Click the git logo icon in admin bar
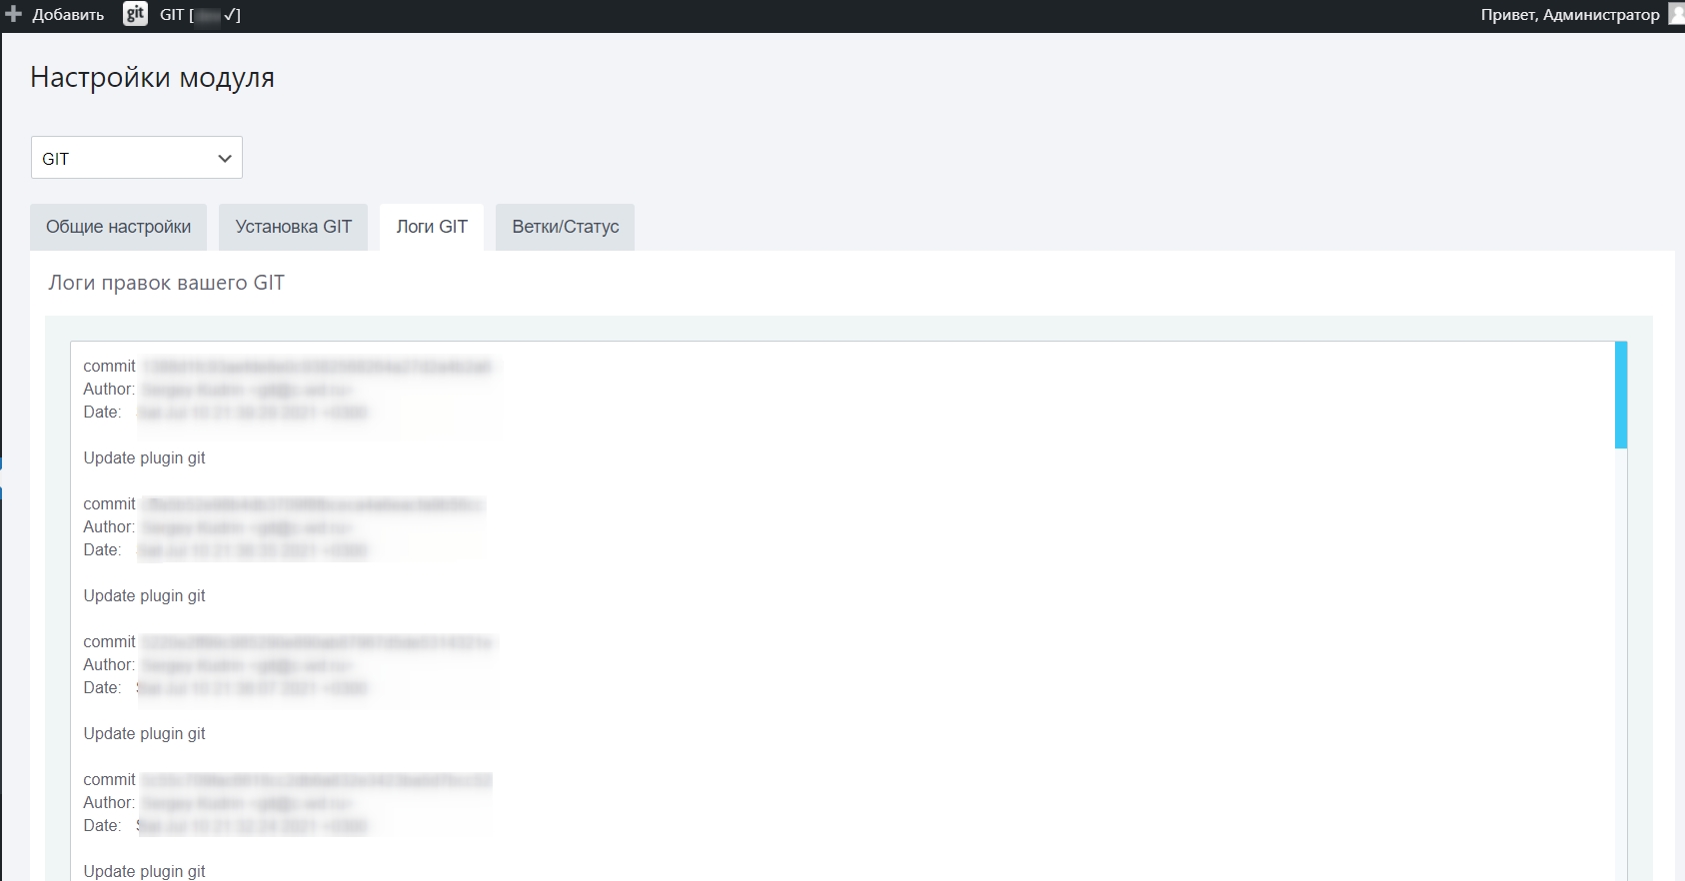1685x881 pixels. tap(135, 14)
